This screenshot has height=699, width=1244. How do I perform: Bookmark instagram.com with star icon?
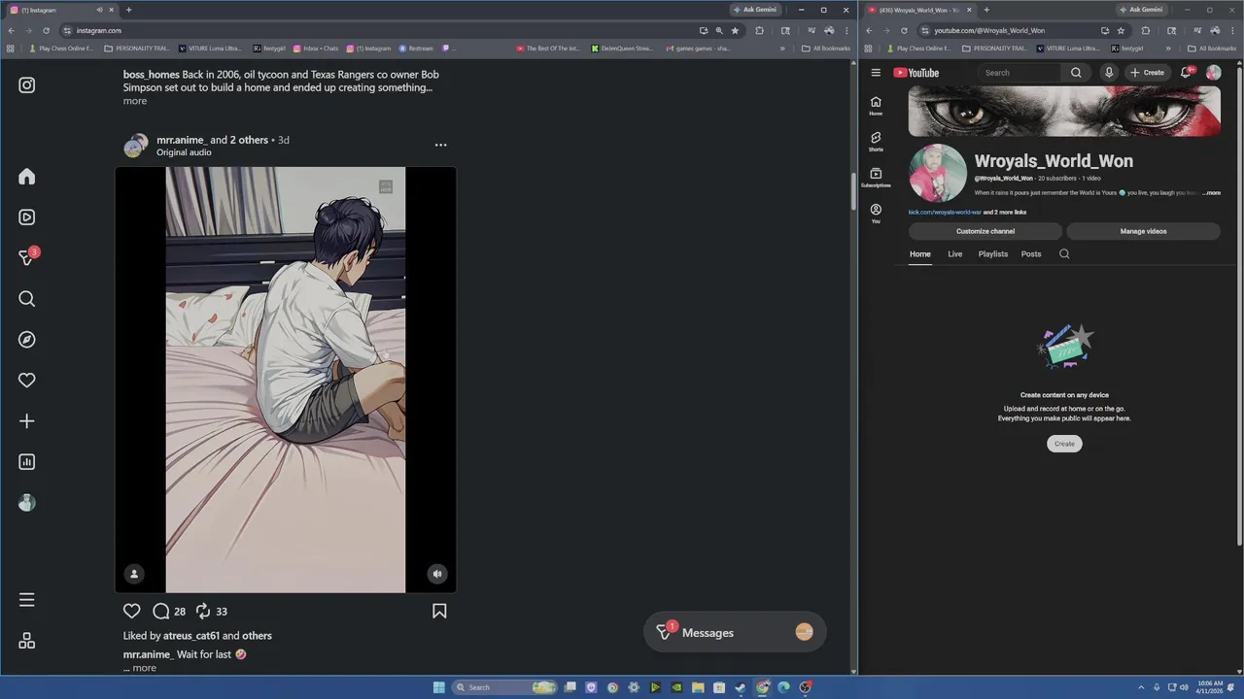click(735, 30)
